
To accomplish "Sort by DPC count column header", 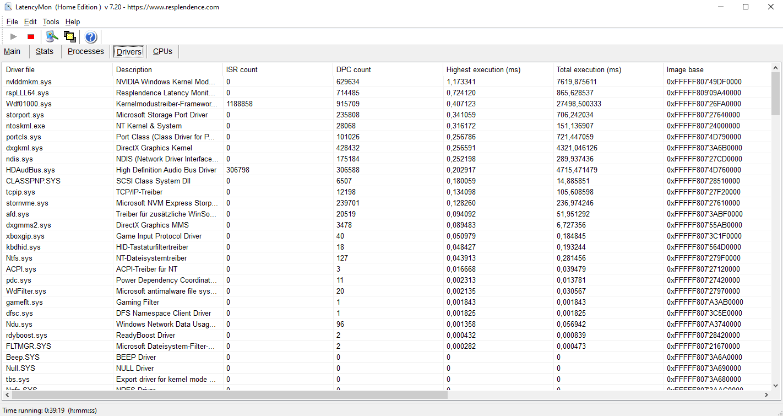I will pos(388,69).
